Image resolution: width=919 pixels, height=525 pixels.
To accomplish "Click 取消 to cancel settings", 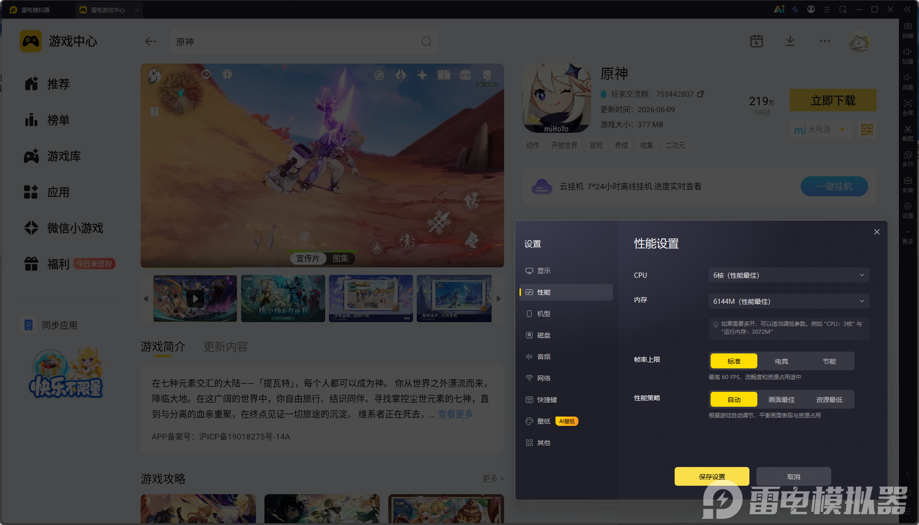I will 794,476.
